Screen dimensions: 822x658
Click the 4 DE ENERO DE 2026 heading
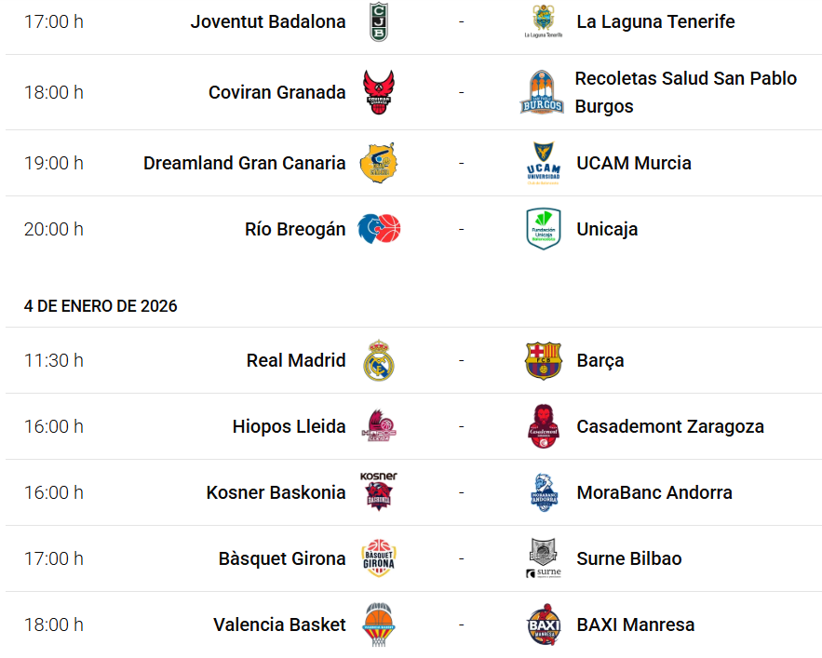[101, 306]
